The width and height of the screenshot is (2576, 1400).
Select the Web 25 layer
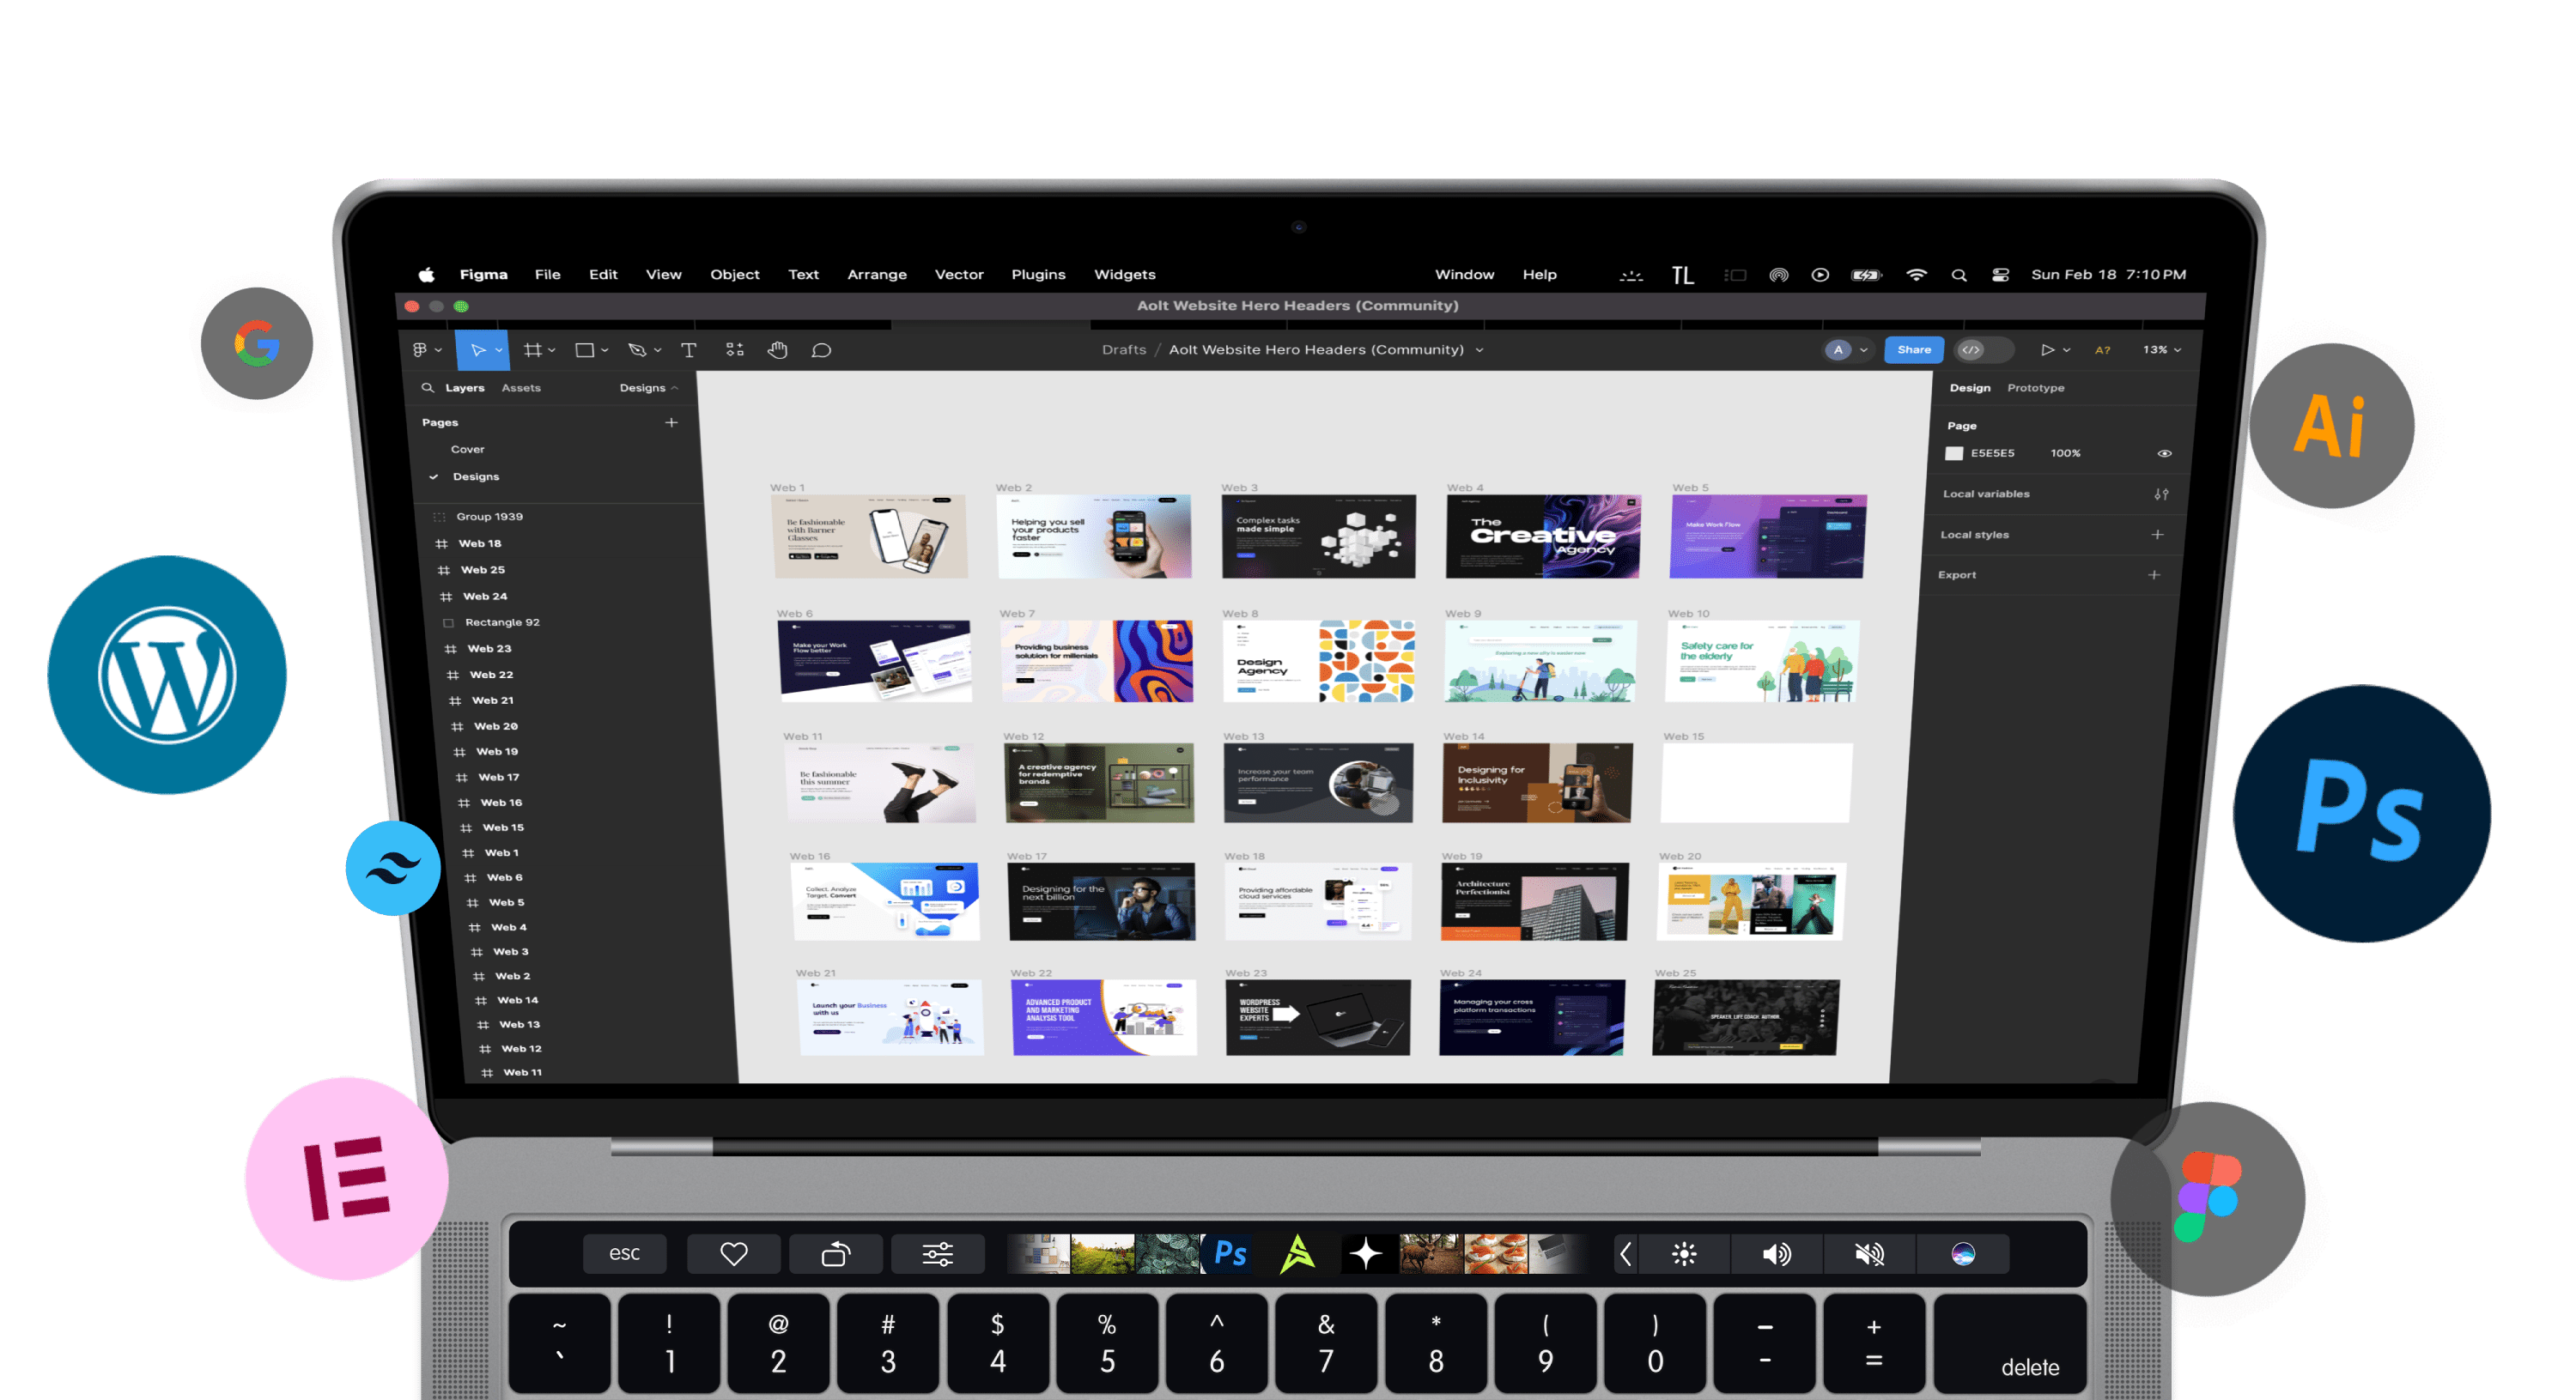(x=482, y=570)
